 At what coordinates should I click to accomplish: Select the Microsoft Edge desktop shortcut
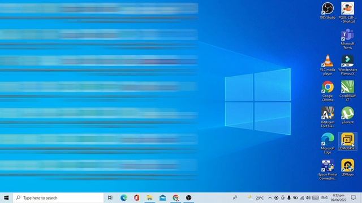pos(327,143)
